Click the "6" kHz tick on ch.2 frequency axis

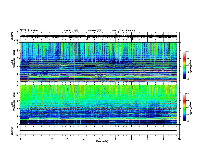tap(18, 101)
